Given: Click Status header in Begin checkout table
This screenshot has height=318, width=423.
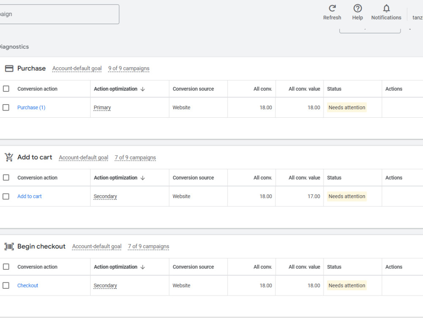Looking at the screenshot, I should click(x=334, y=267).
